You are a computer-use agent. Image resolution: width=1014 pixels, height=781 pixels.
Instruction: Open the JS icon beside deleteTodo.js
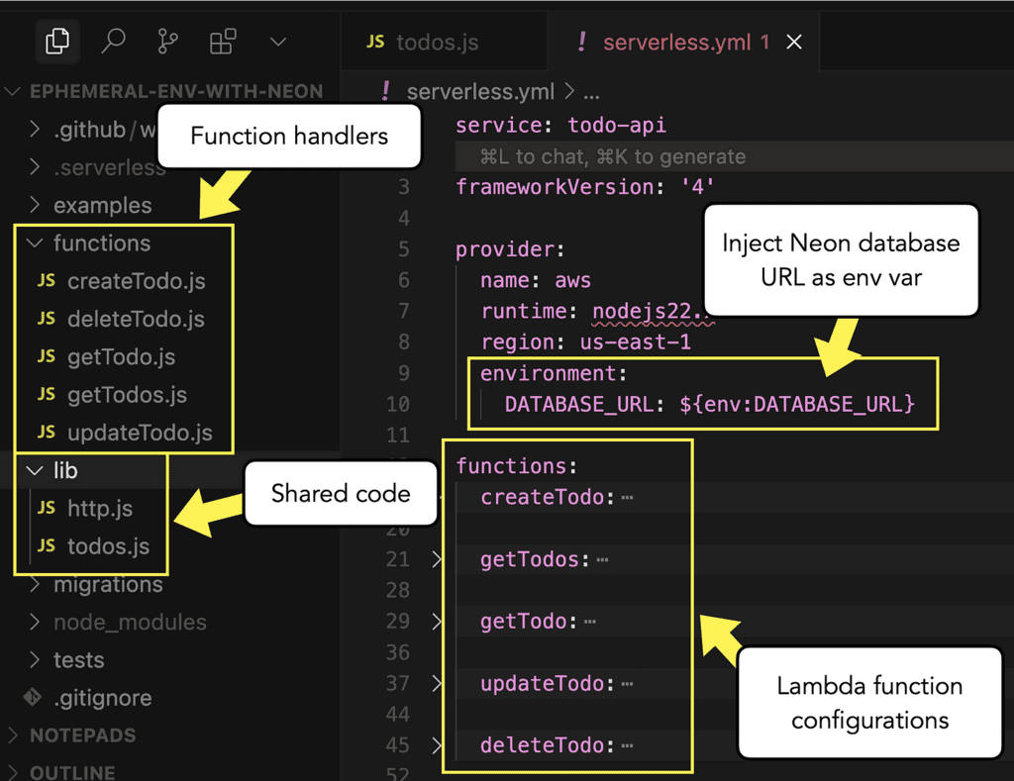point(47,319)
